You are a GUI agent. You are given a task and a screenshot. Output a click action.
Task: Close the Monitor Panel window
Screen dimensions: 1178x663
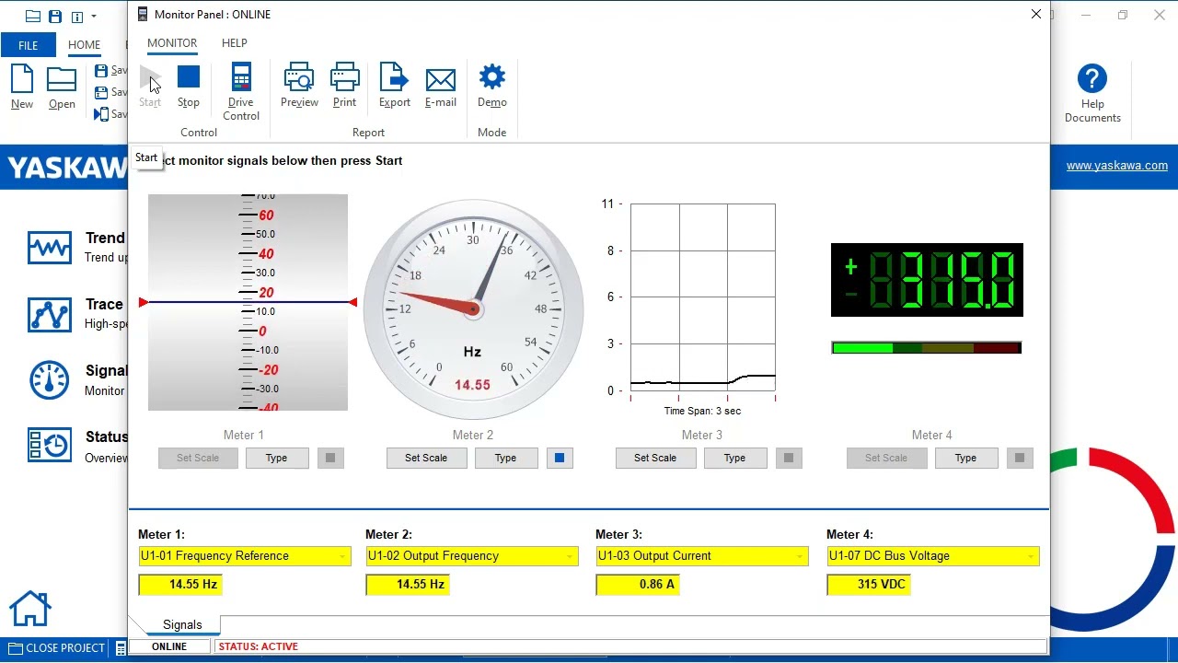pyautogui.click(x=1036, y=14)
